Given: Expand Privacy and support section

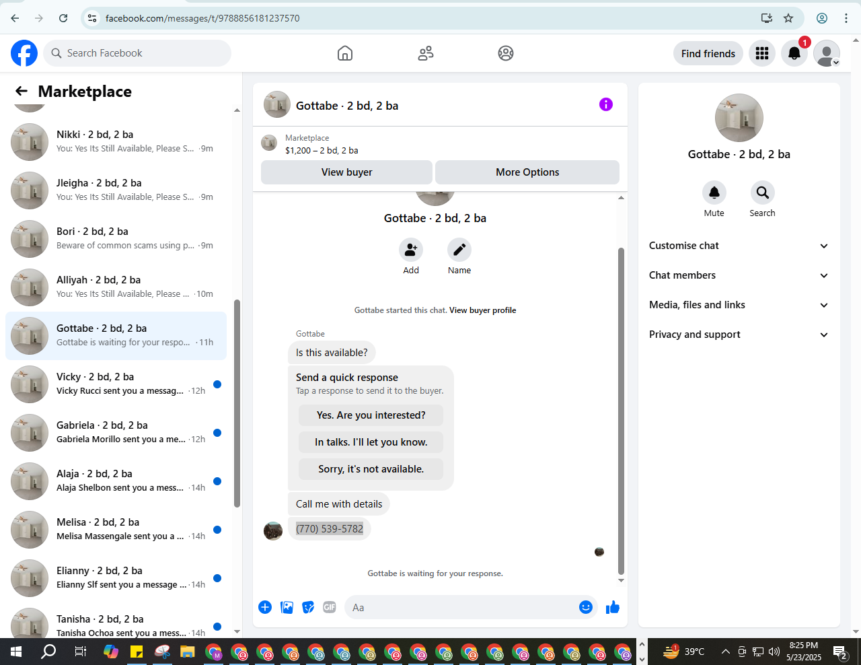Looking at the screenshot, I should point(739,335).
